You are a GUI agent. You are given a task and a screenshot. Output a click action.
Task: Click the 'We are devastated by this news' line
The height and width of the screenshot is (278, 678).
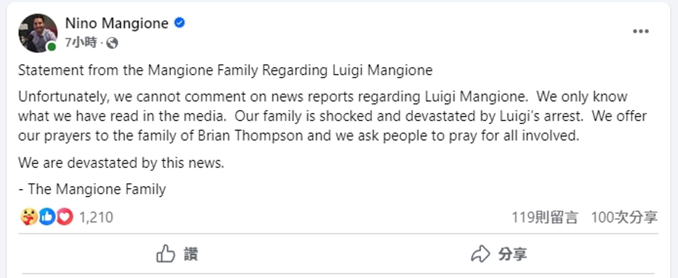tap(121, 163)
